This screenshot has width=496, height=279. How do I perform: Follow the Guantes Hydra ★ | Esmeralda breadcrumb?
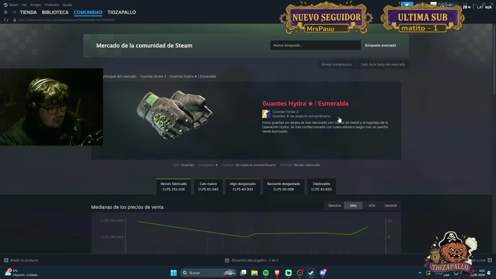tap(193, 76)
